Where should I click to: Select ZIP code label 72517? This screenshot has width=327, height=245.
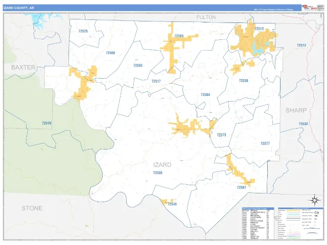click(x=156, y=81)
